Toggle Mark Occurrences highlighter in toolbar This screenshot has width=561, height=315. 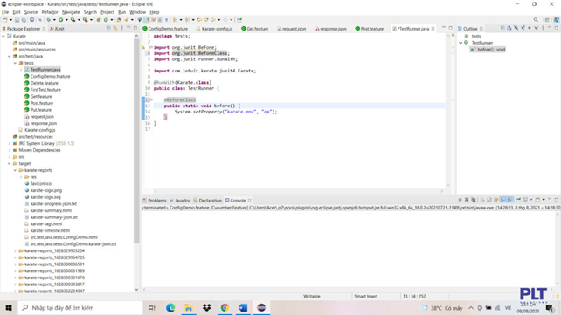pos(146,20)
